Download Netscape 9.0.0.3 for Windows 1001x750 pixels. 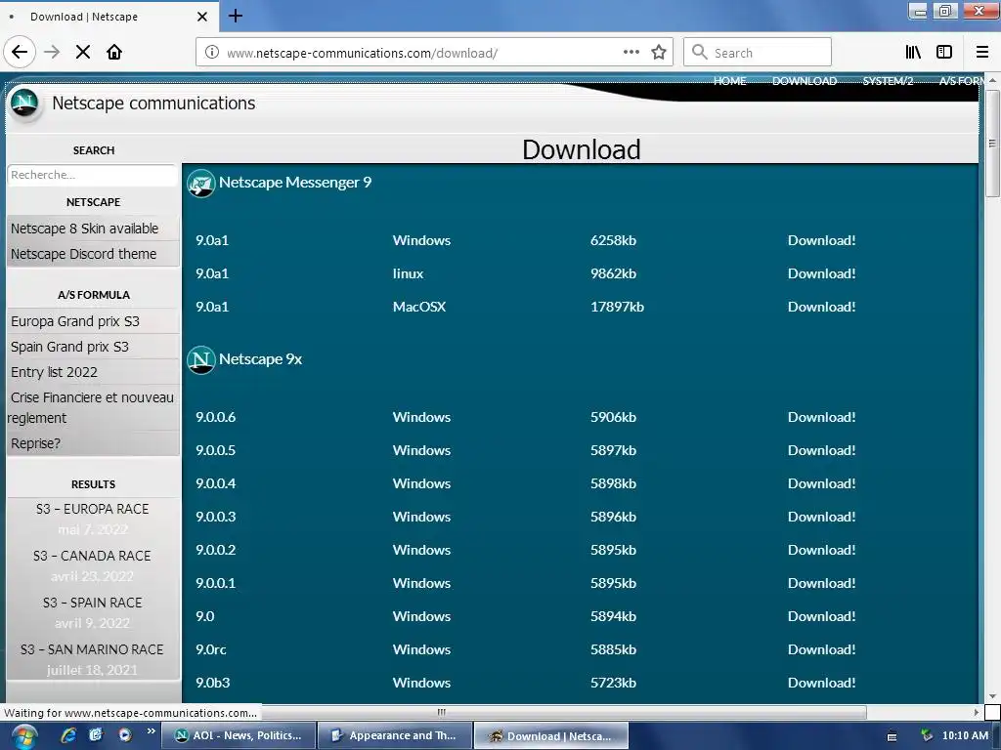click(821, 517)
